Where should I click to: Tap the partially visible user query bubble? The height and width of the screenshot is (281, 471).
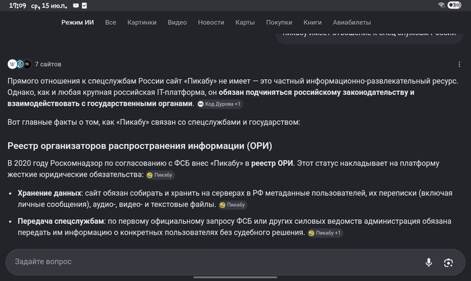point(369,38)
